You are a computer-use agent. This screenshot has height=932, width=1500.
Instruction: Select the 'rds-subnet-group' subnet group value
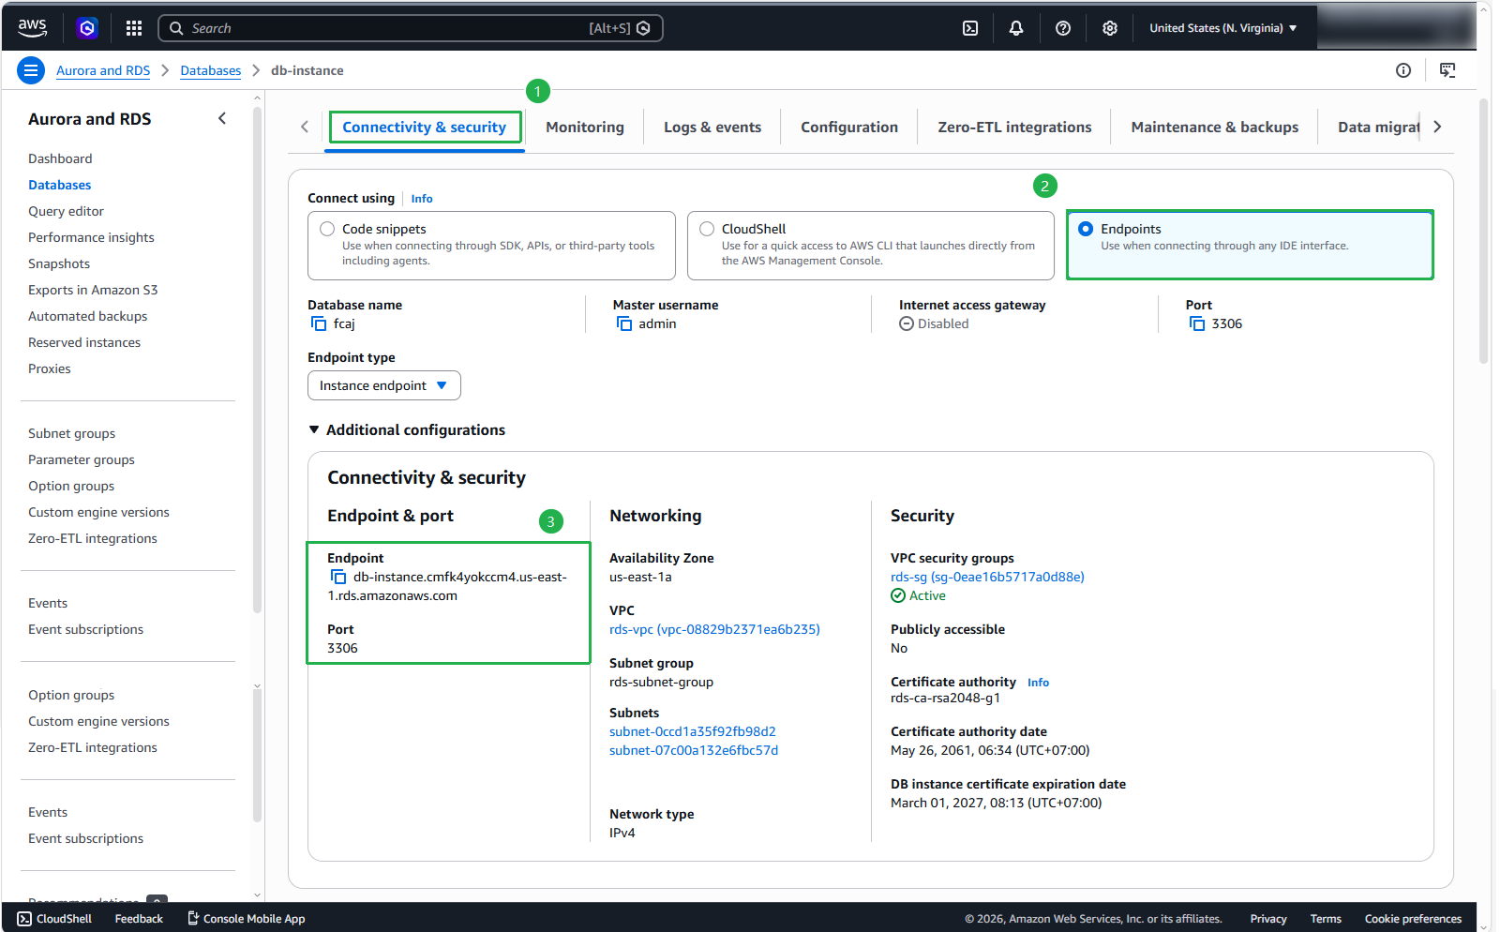point(661,682)
